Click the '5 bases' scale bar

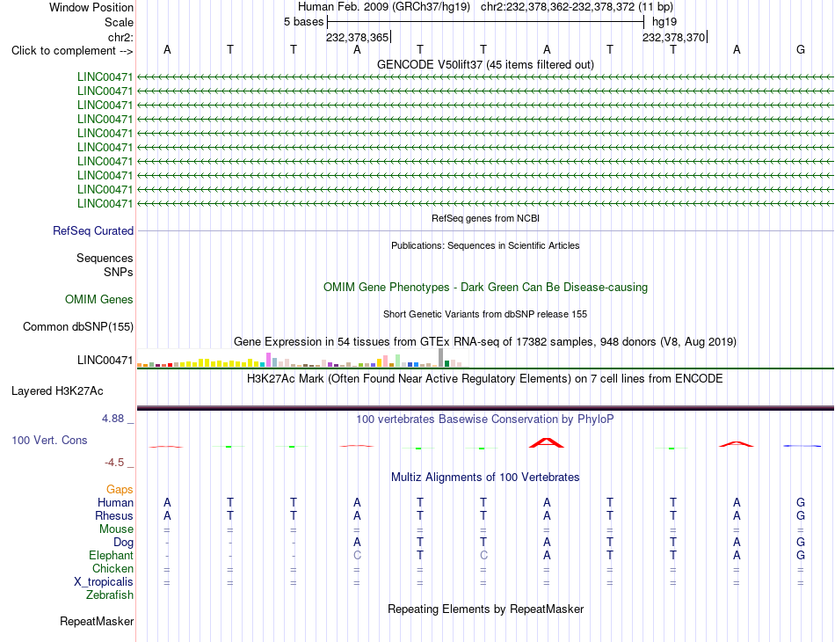pyautogui.click(x=485, y=22)
